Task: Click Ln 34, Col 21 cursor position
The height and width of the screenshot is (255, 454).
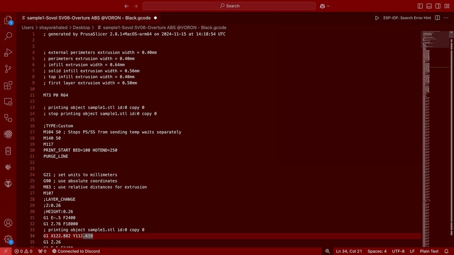Action: click(x=349, y=251)
